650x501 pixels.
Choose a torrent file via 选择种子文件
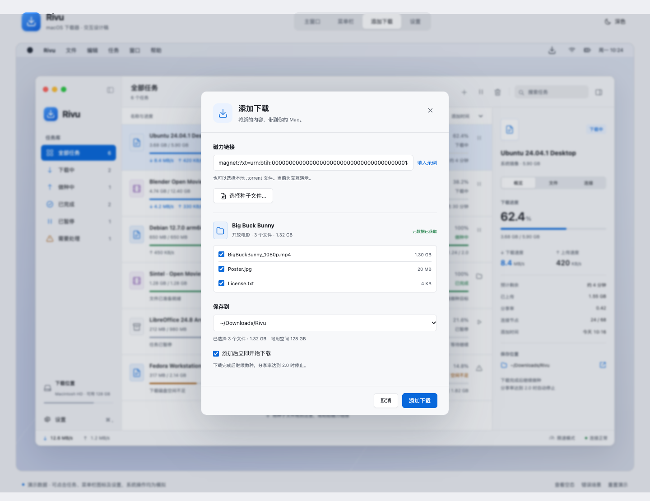[x=243, y=196]
